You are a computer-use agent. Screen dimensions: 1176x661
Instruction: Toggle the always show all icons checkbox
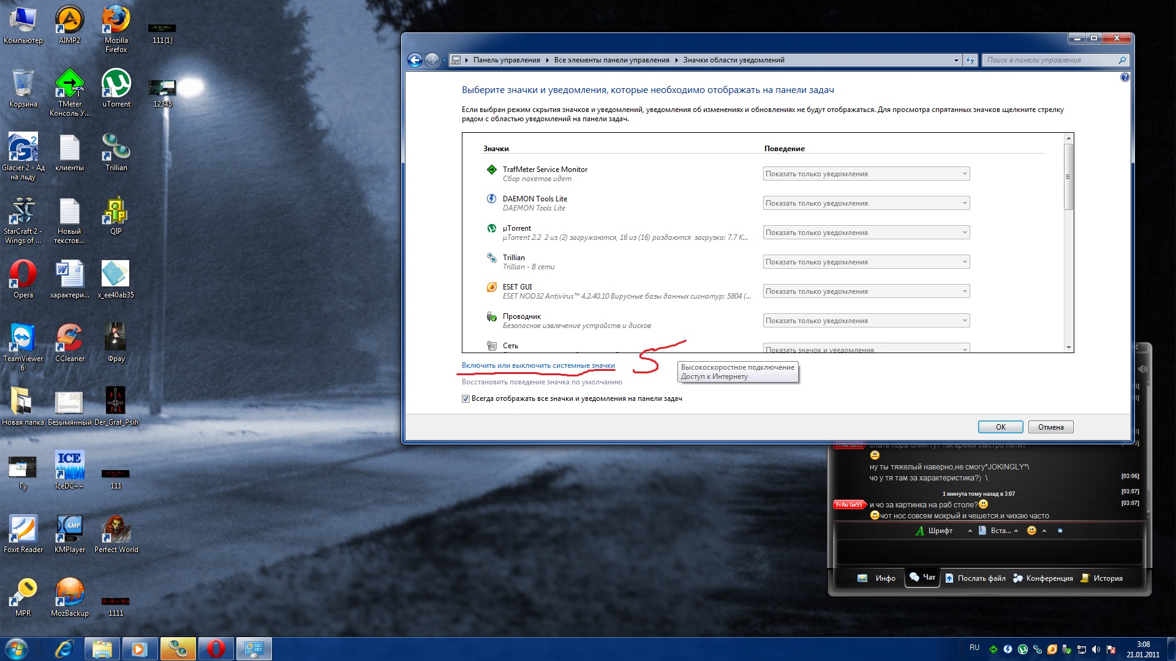click(x=466, y=398)
